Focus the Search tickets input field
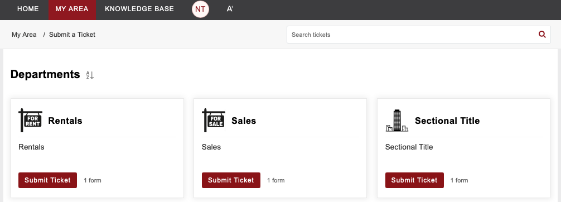This screenshot has height=202, width=561. pos(412,35)
